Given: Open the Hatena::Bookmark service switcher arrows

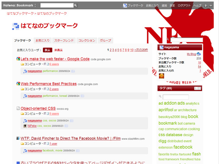Looking at the screenshot, I should click(x=35, y=5).
